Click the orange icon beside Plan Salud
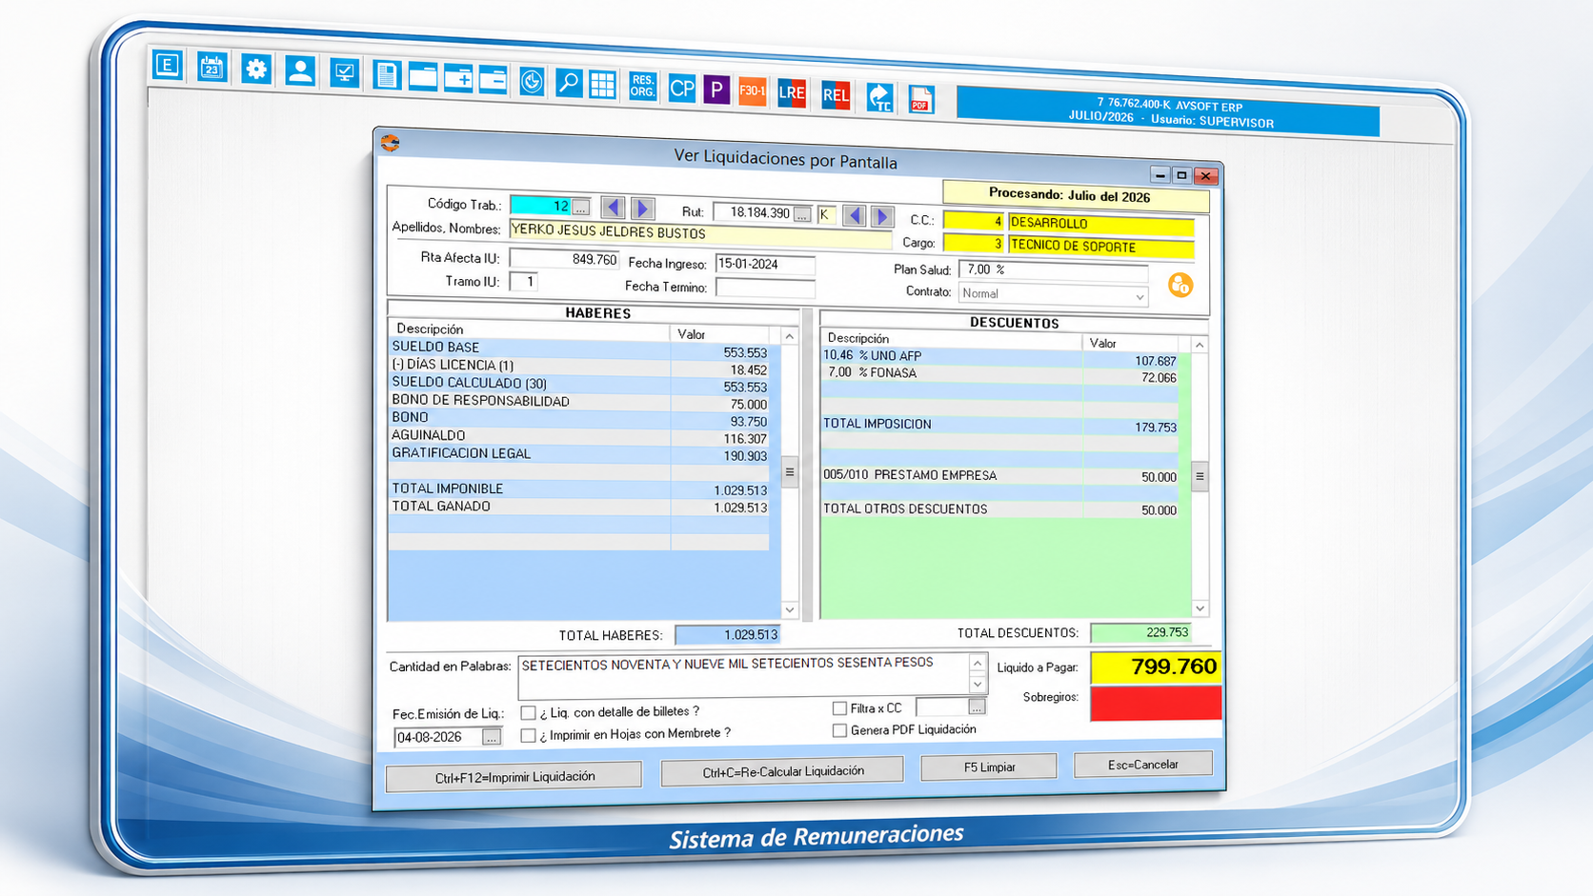This screenshot has height=896, width=1593. (1180, 285)
